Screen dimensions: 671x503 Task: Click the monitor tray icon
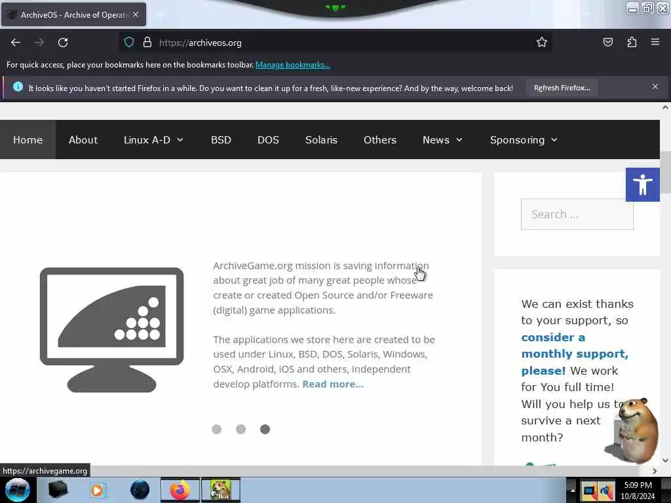(x=589, y=491)
